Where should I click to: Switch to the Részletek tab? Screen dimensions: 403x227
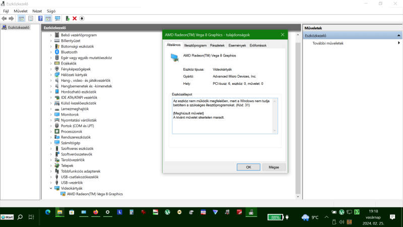pyautogui.click(x=217, y=45)
